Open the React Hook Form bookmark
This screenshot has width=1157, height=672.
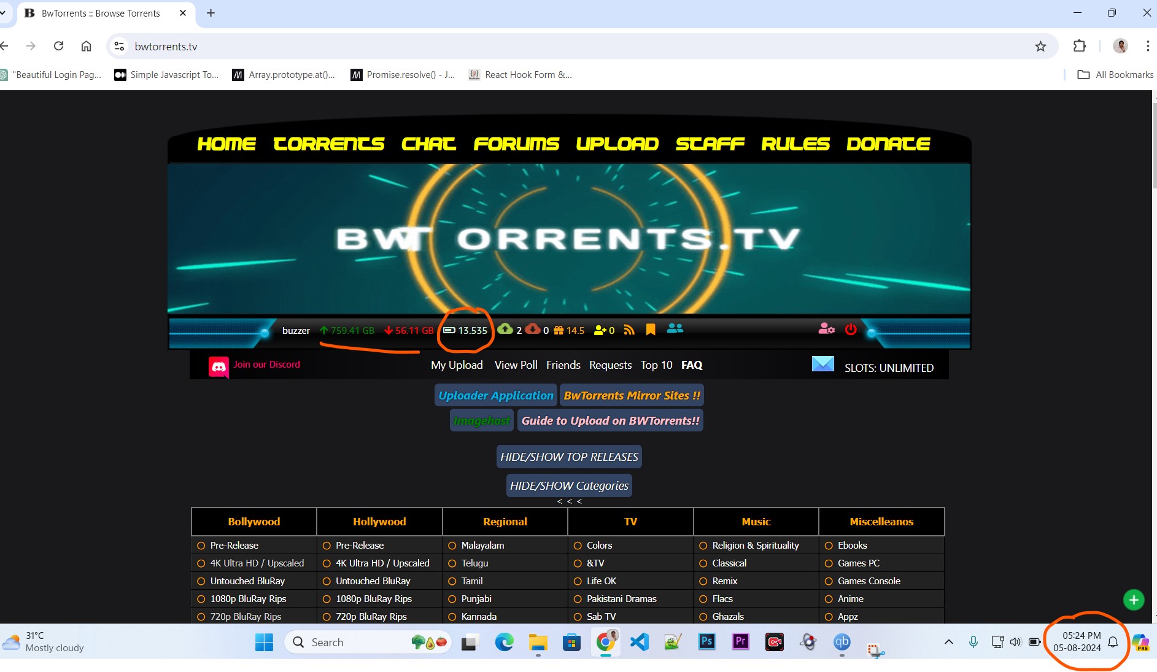click(520, 75)
